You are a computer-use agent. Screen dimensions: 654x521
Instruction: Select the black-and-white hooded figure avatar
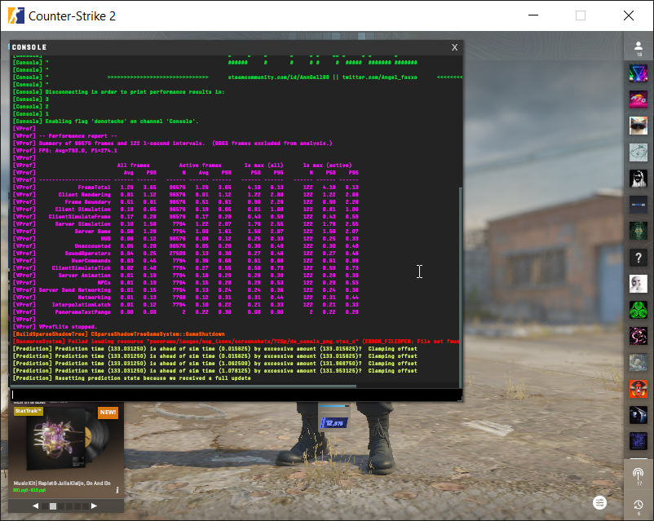[x=639, y=179]
